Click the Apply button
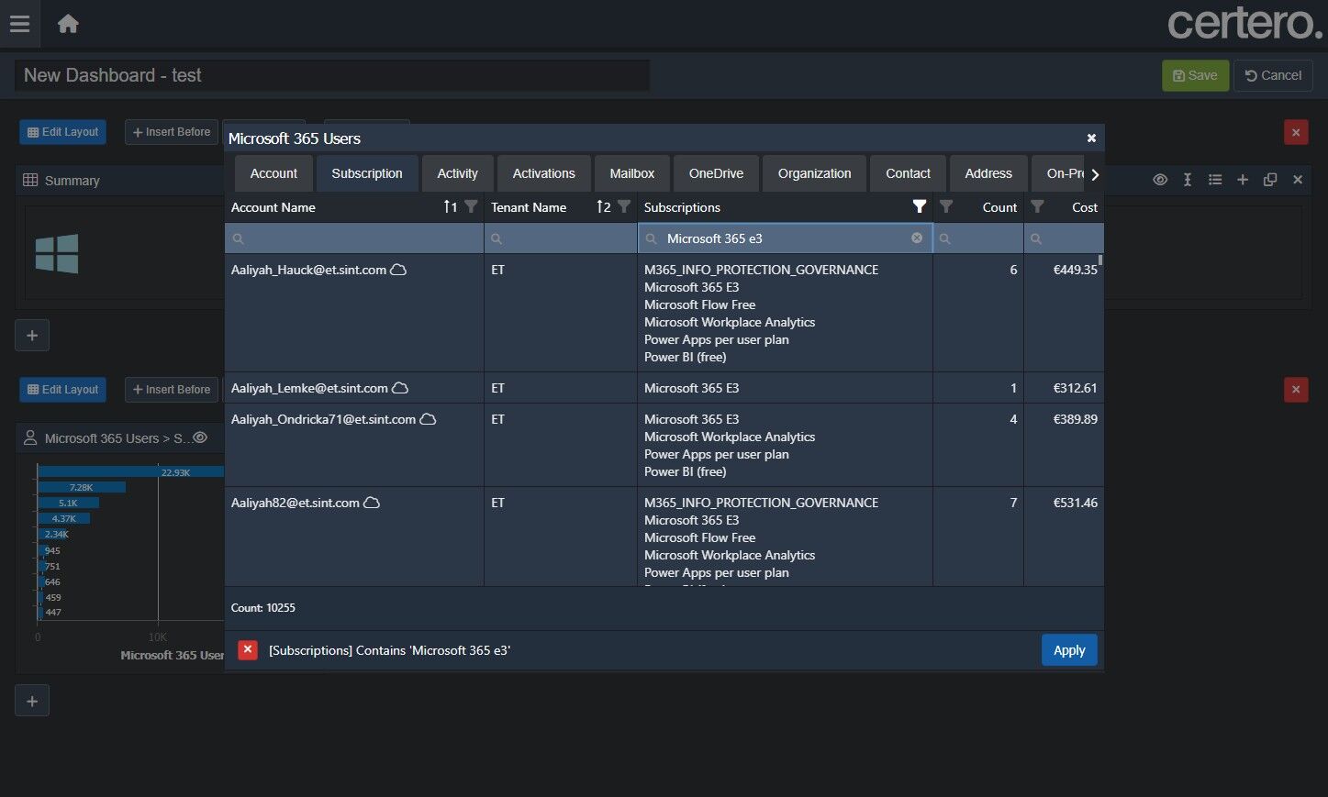 tap(1068, 650)
